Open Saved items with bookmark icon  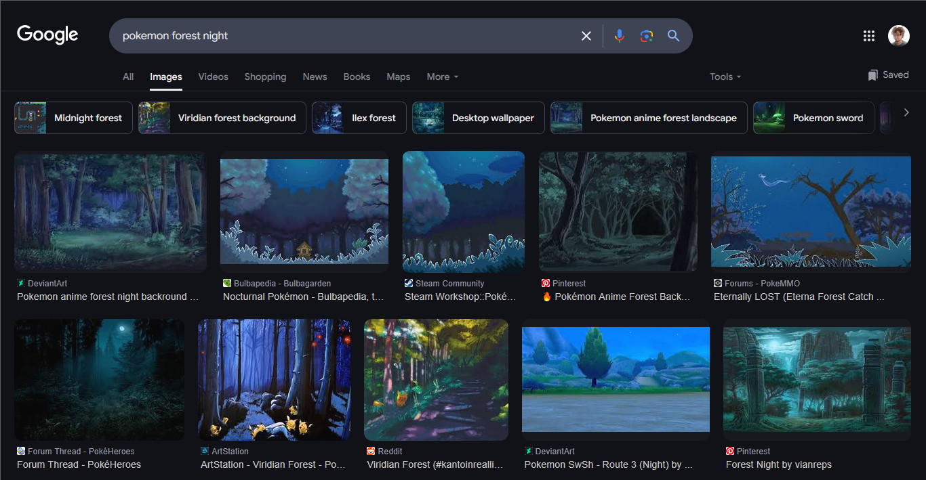click(x=888, y=75)
